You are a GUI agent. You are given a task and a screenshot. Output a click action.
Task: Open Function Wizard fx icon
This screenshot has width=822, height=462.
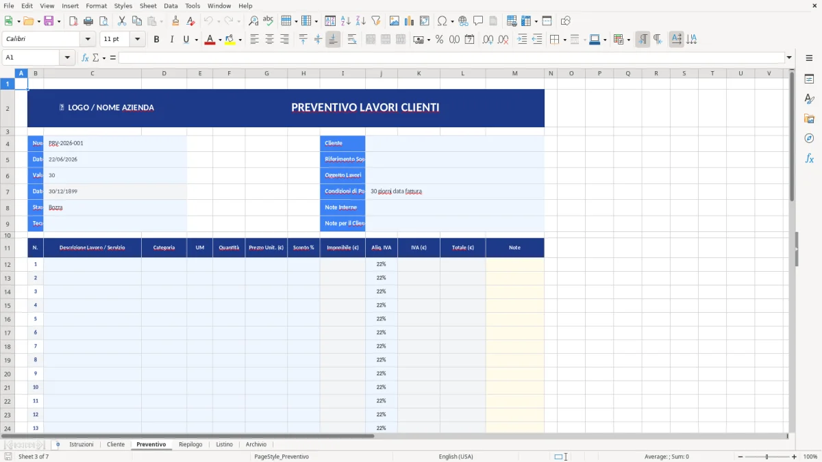[x=85, y=57]
